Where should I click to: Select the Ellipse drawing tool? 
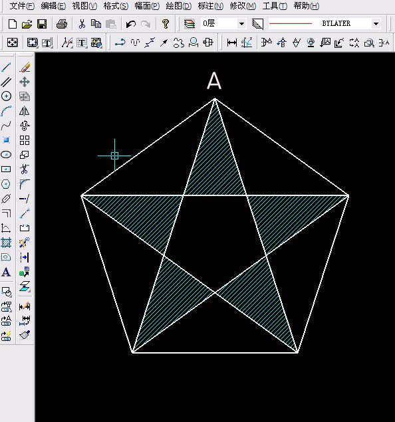6,154
